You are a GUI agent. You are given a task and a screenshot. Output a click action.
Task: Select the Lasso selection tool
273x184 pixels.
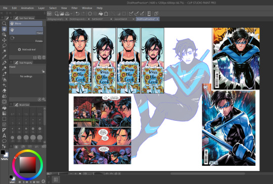pyautogui.click(x=4, y=45)
